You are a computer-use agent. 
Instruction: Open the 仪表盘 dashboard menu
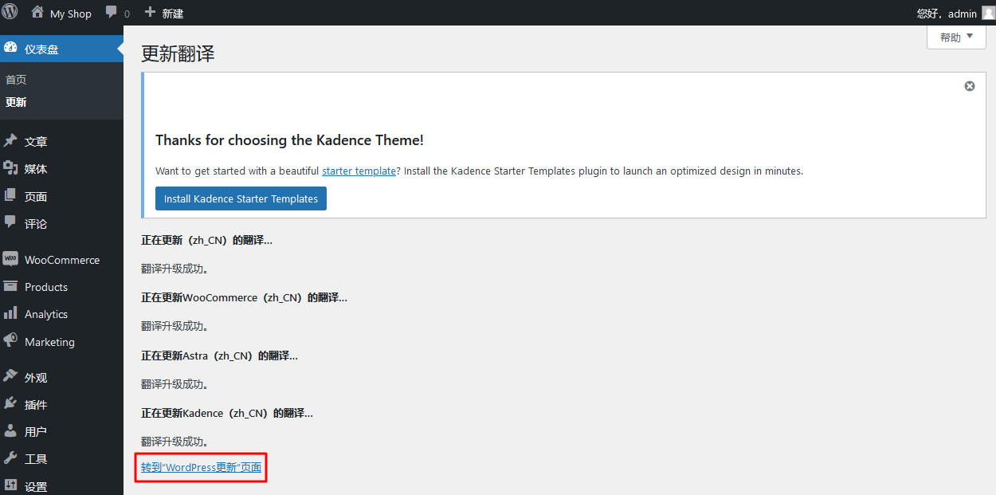41,49
